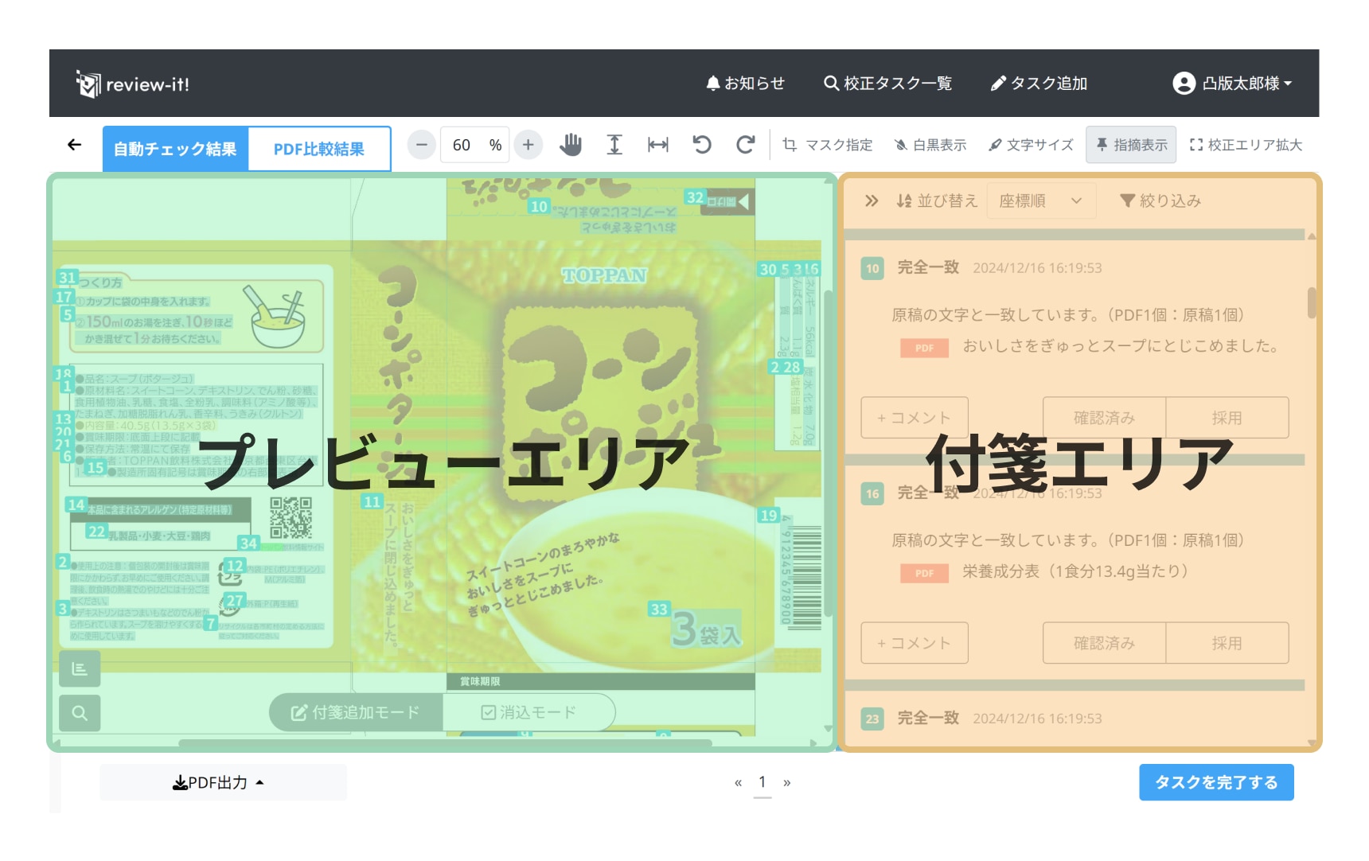
Task: Rotate the preview counterclockwise
Action: 702,145
